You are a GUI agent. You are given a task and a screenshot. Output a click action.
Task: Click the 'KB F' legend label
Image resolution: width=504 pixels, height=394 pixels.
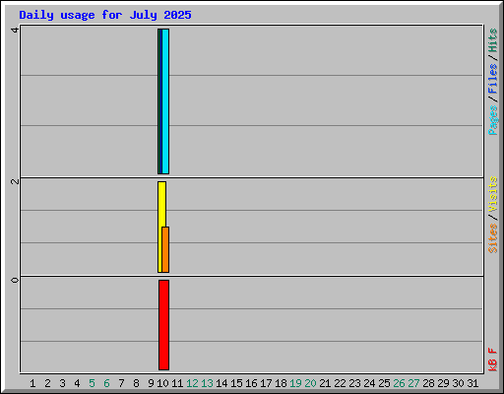pos(493,360)
